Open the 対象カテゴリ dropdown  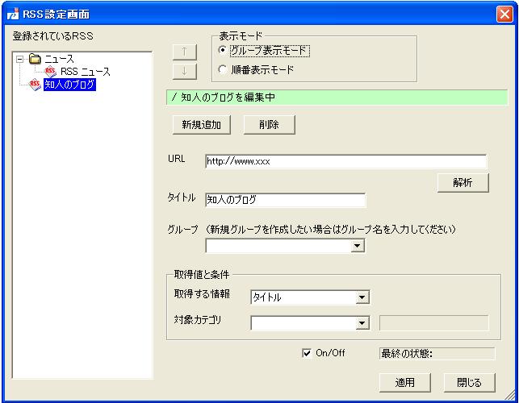pos(362,323)
